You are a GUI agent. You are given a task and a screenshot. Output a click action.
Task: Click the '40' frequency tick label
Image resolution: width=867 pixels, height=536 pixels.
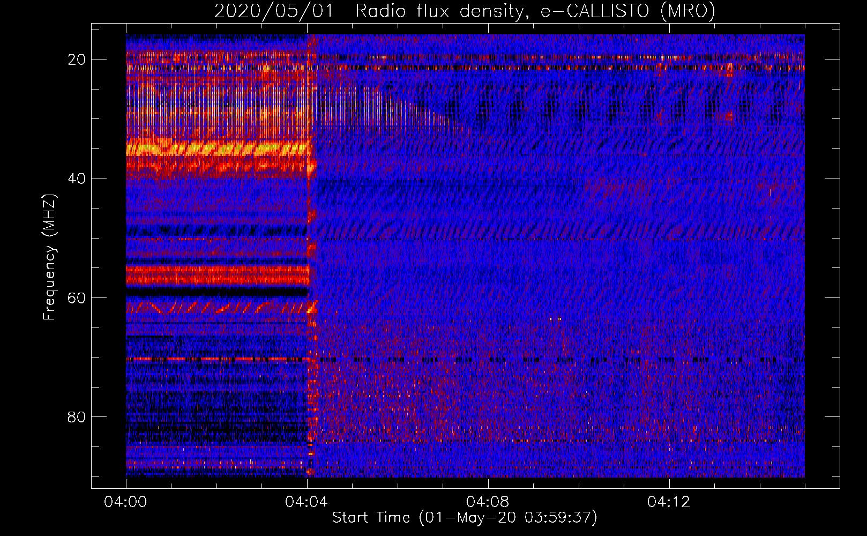pyautogui.click(x=77, y=178)
